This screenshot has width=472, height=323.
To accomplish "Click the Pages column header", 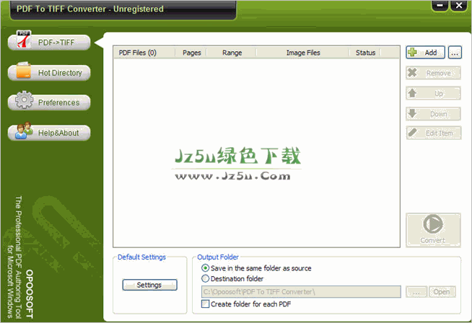I will click(x=191, y=53).
